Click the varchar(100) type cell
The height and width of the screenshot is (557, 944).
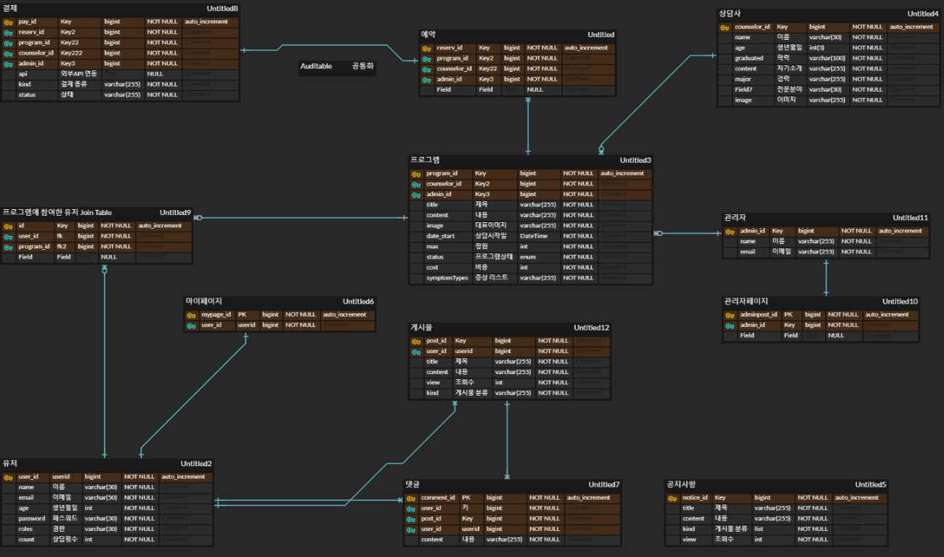[828, 58]
